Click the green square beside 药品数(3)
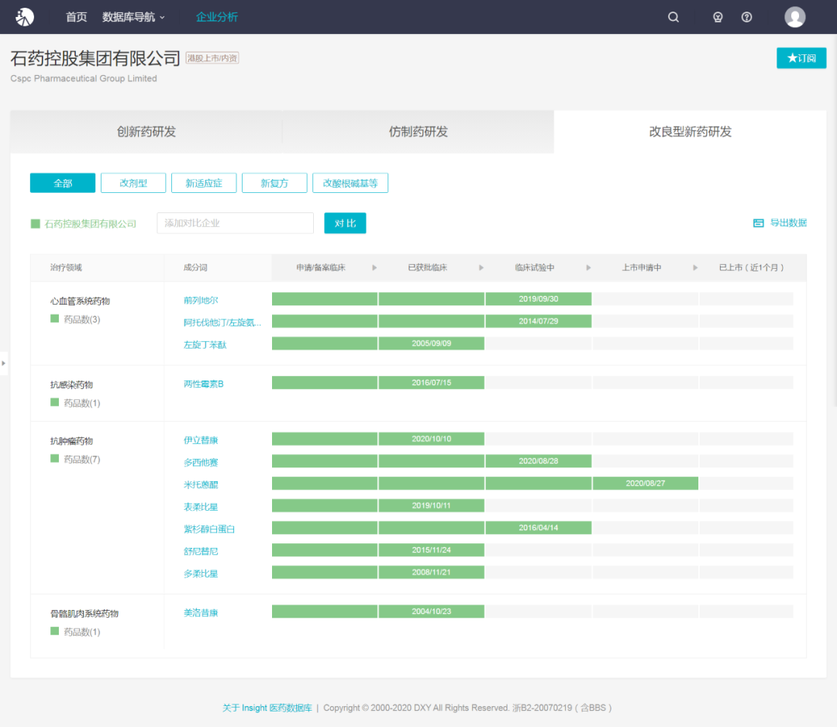The height and width of the screenshot is (727, 837). [x=54, y=319]
